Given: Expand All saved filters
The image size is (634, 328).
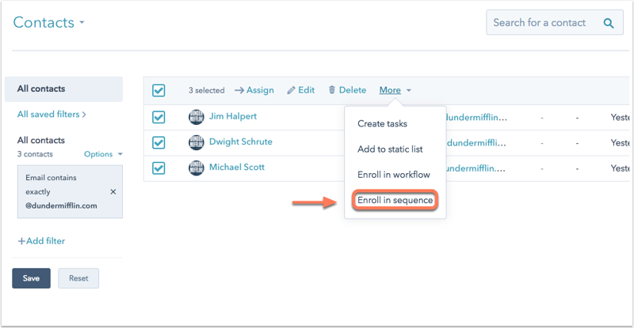Looking at the screenshot, I should [x=52, y=114].
